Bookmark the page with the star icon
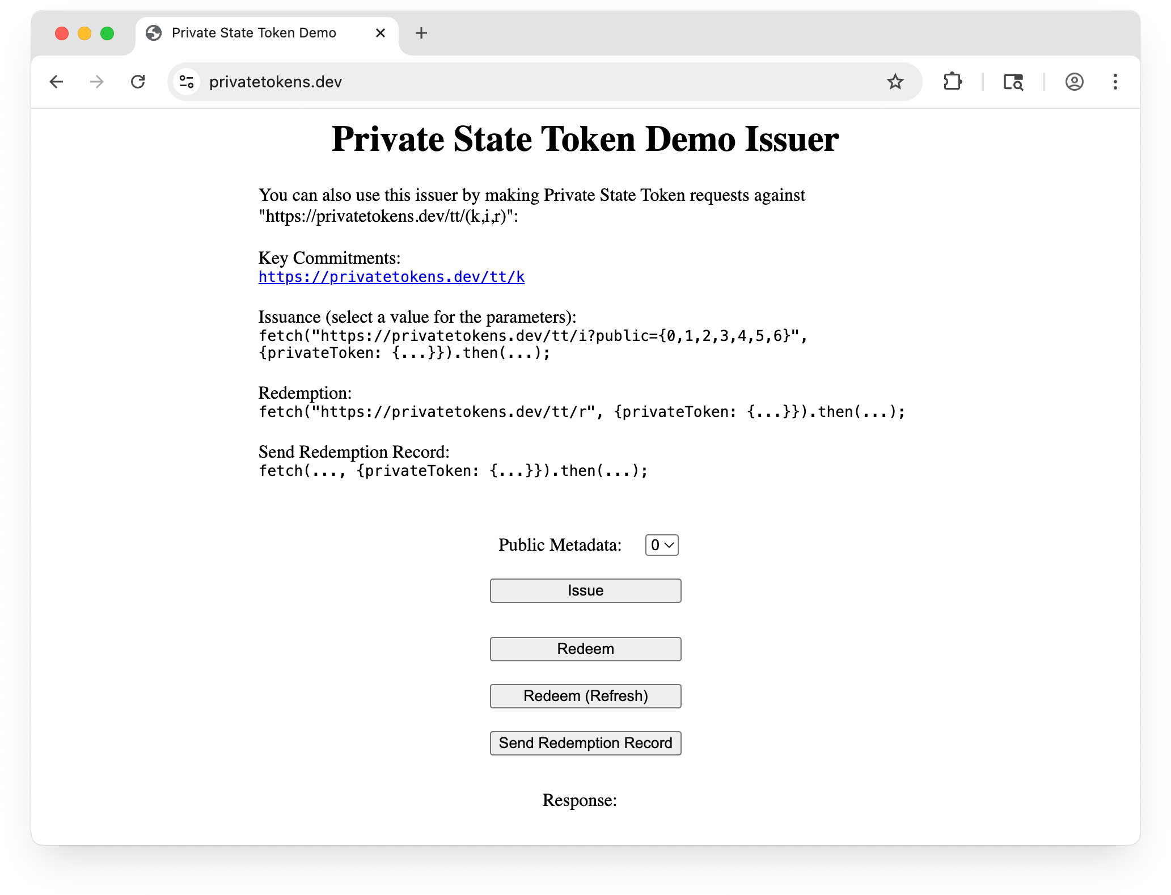1171x895 pixels. coord(895,82)
